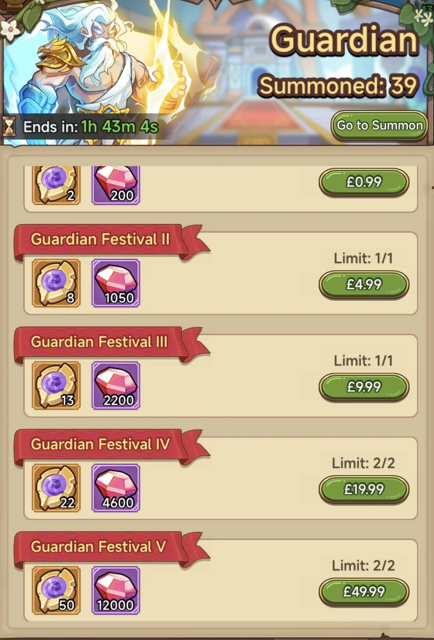Buy the £19.99 Guardian Festival IV pack
Screen dimensions: 434x640
click(364, 490)
